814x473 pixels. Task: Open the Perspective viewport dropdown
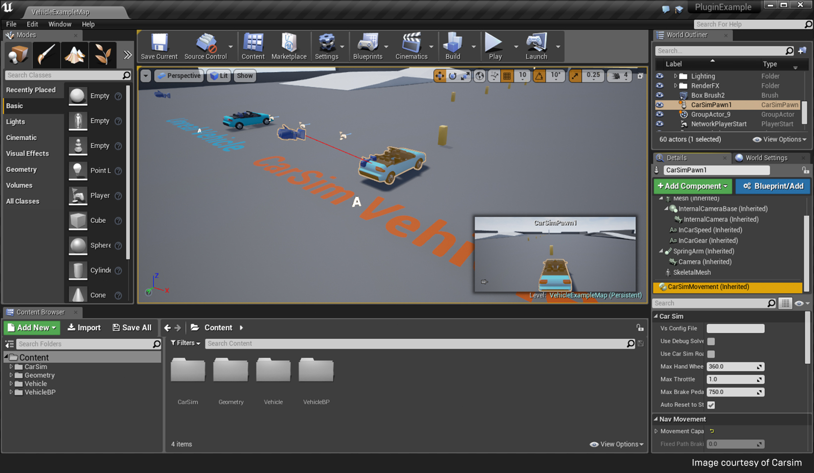coord(179,75)
